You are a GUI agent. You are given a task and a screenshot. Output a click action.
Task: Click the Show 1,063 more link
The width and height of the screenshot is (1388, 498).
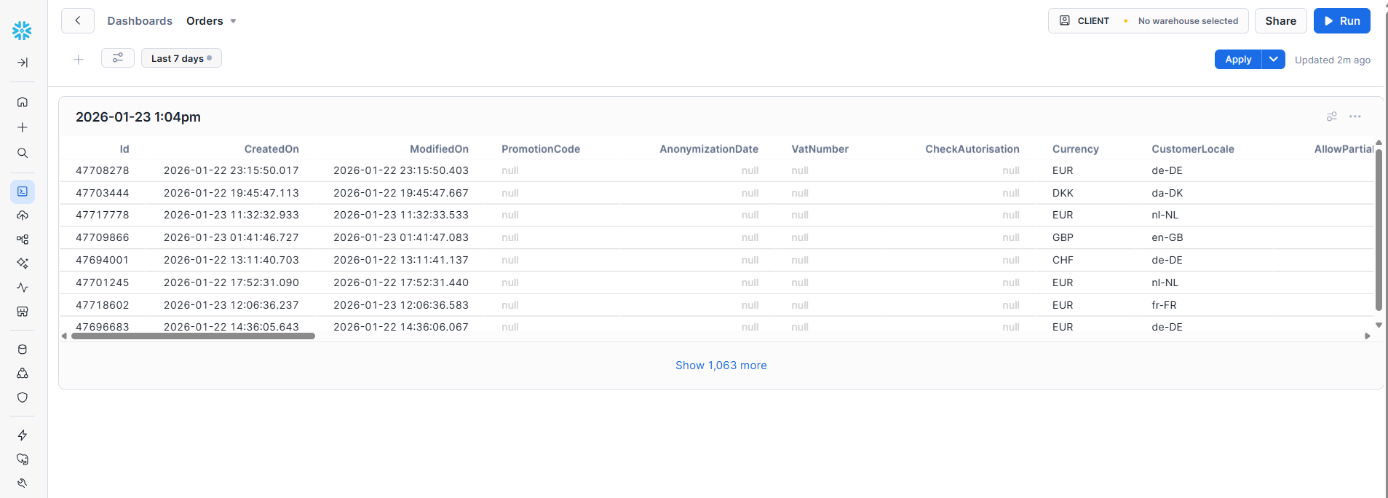click(721, 365)
